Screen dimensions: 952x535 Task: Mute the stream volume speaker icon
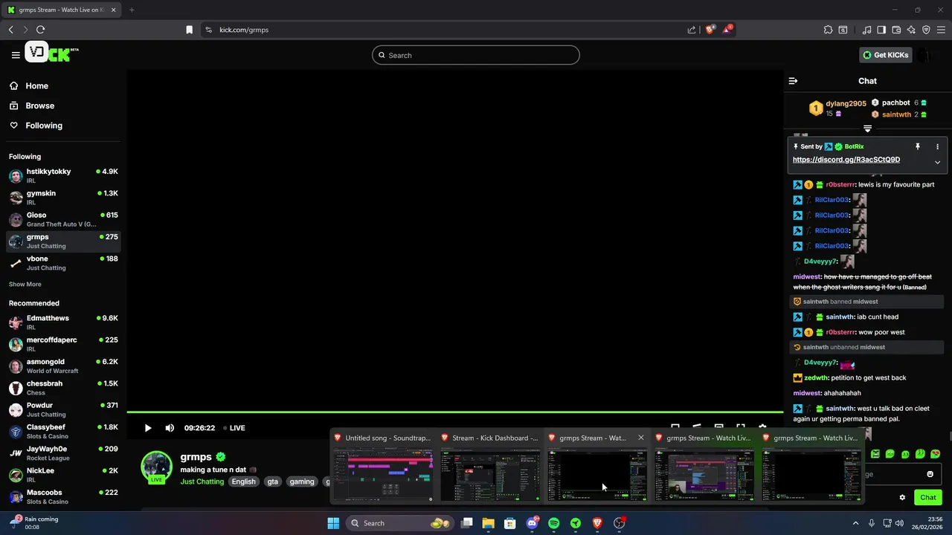pos(170,428)
